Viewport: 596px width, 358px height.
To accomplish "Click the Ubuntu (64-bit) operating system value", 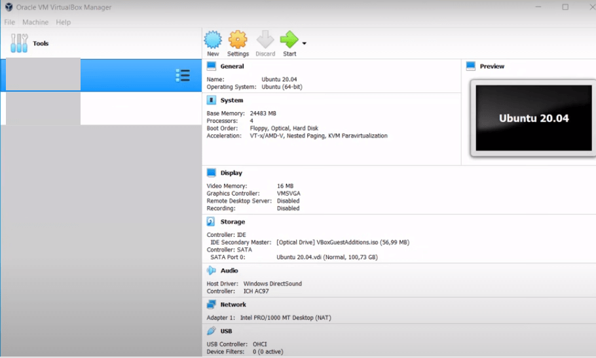I will tap(282, 87).
